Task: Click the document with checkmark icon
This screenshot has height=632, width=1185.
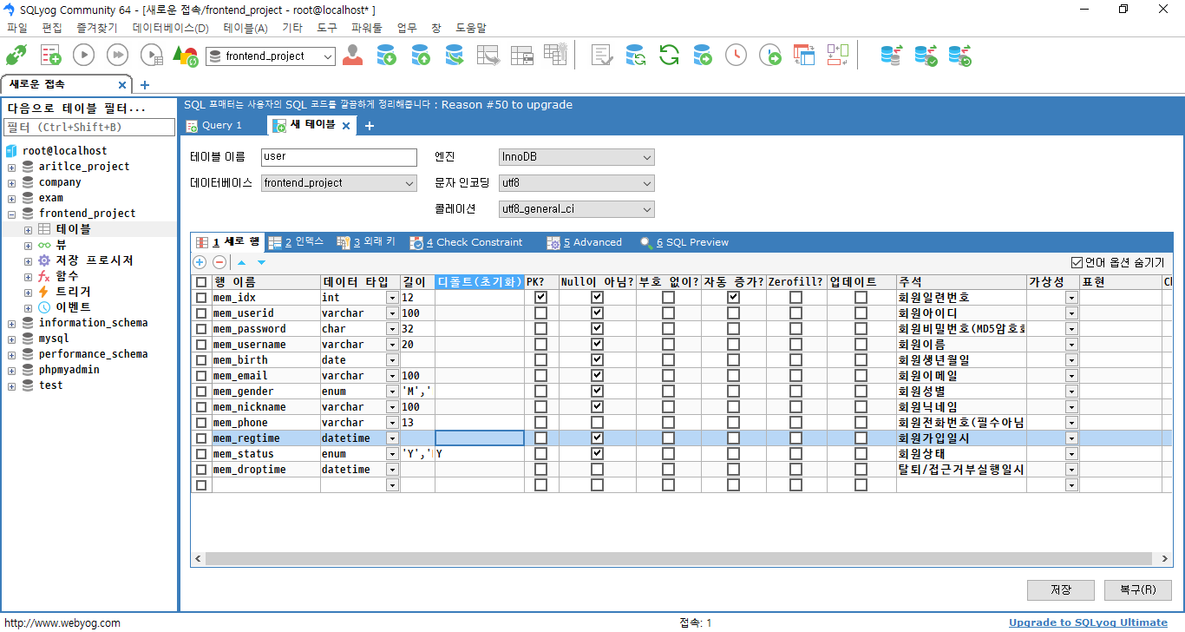Action: 601,56
